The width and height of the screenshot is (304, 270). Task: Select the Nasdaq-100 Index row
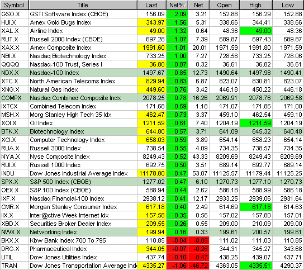[152, 73]
